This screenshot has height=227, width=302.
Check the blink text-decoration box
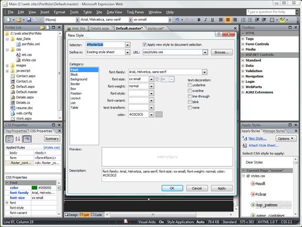click(190, 102)
